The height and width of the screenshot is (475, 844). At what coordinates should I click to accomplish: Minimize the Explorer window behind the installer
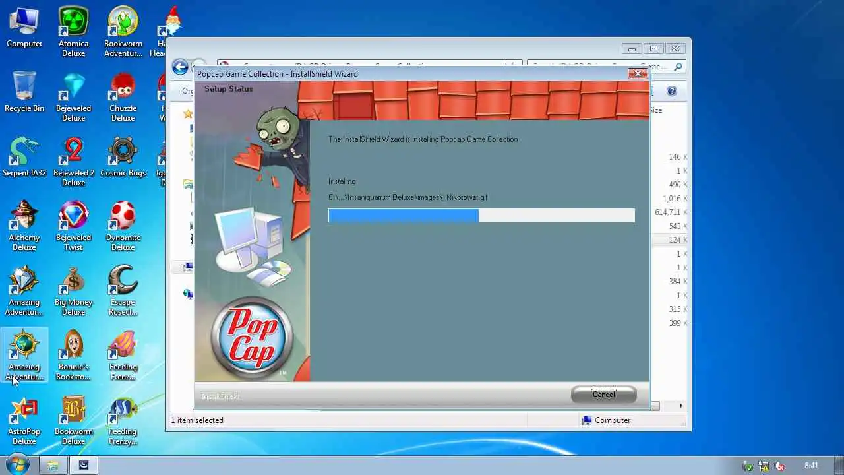(x=632, y=48)
